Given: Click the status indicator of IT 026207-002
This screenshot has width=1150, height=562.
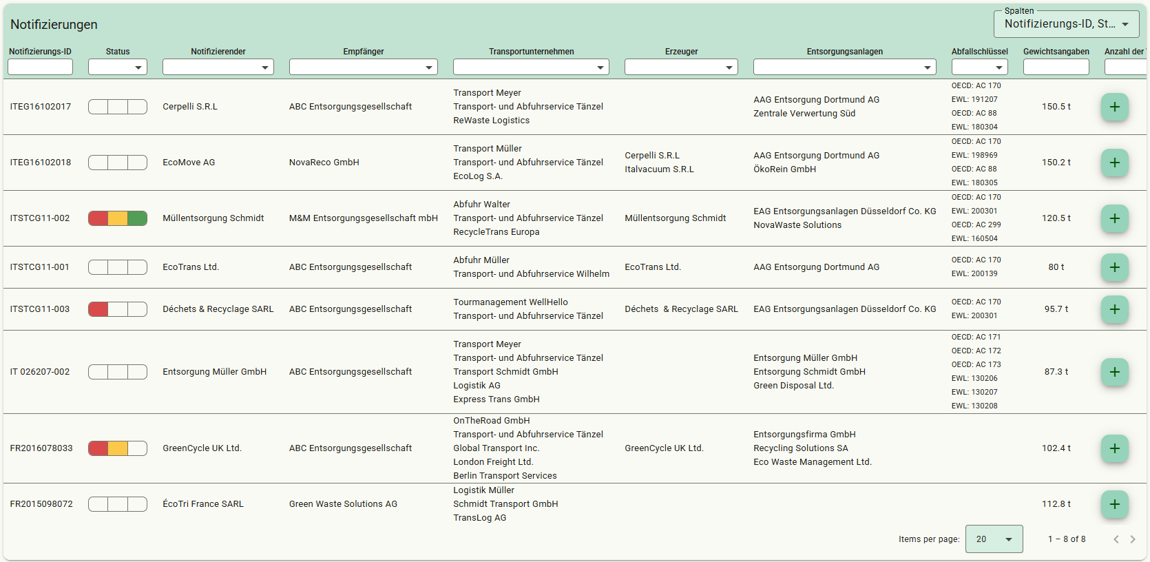Looking at the screenshot, I should click(x=118, y=372).
